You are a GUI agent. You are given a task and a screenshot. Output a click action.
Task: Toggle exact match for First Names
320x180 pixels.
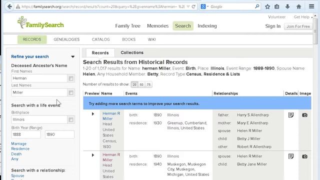(x=71, y=78)
